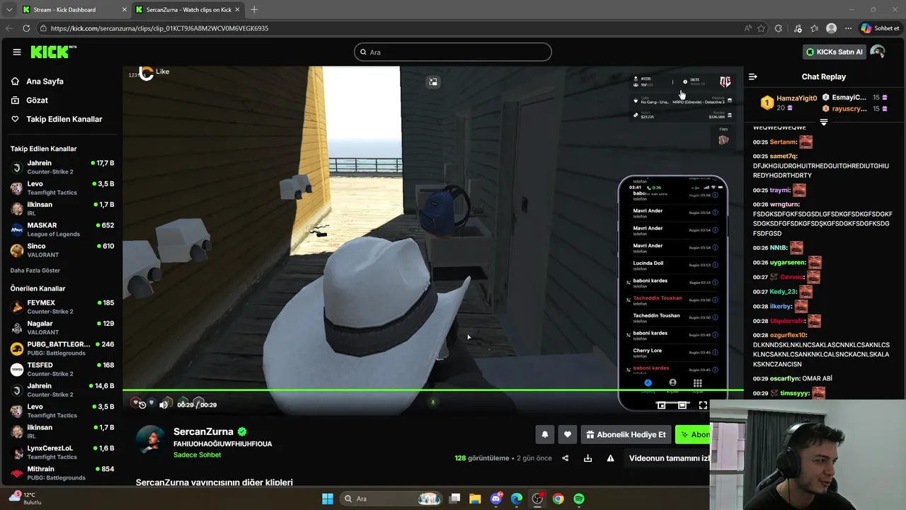Select SercanZurna clips browser tab
The height and width of the screenshot is (510, 906).
coord(188,10)
